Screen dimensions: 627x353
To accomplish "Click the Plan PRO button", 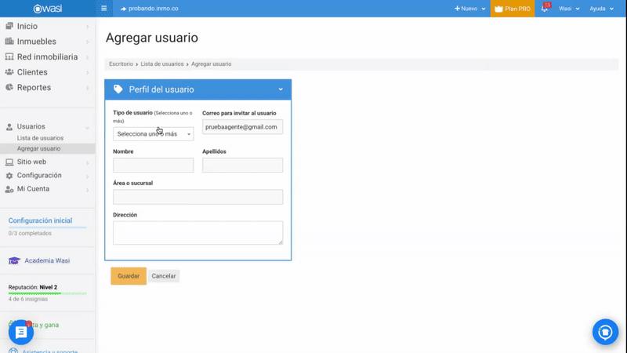I will pos(513,9).
